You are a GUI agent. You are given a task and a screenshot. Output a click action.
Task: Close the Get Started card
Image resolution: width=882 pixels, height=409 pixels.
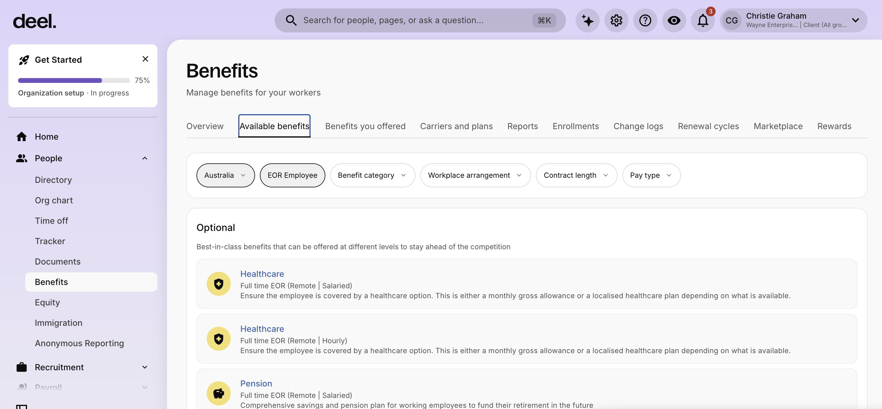coord(145,59)
